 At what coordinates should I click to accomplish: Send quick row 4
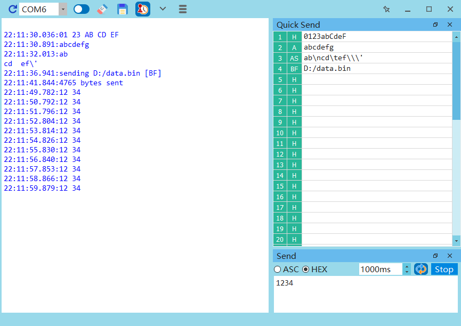[x=280, y=69]
